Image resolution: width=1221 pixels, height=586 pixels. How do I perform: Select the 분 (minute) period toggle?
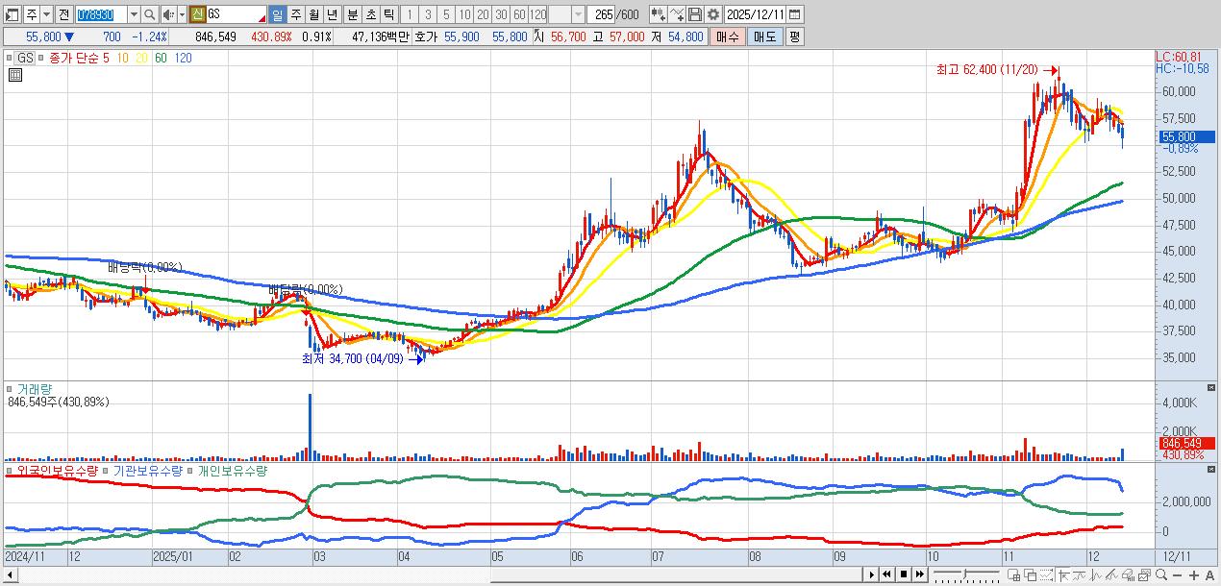click(x=352, y=14)
